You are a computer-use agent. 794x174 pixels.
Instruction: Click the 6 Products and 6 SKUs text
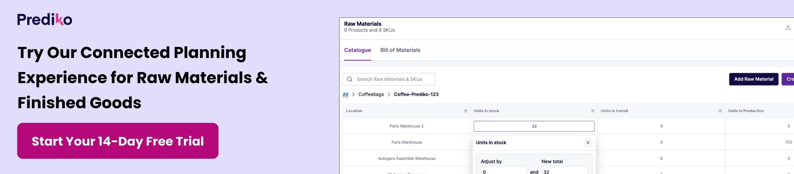tap(369, 30)
